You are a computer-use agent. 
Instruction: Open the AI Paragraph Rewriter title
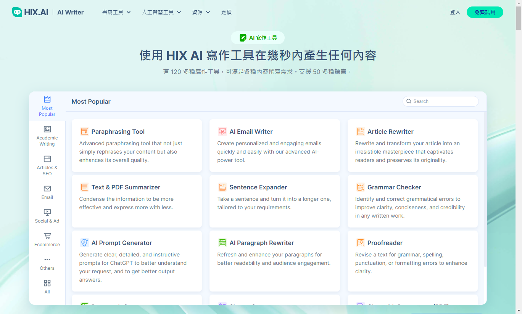tap(262, 243)
